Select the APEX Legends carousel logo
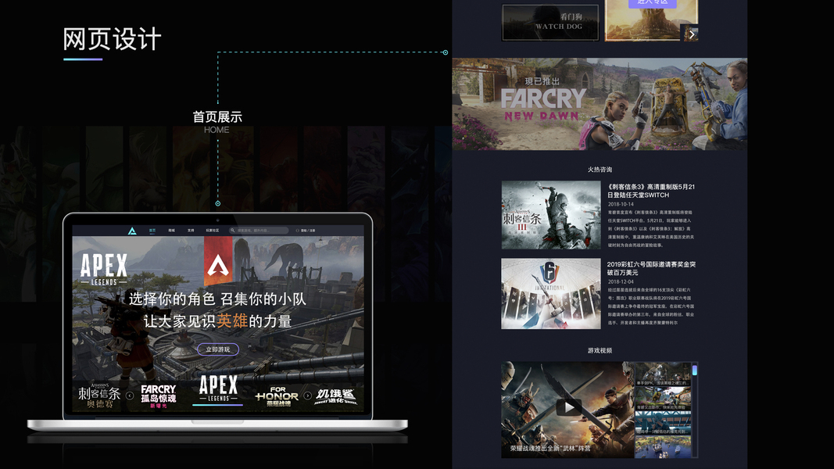834x469 pixels. [x=218, y=389]
